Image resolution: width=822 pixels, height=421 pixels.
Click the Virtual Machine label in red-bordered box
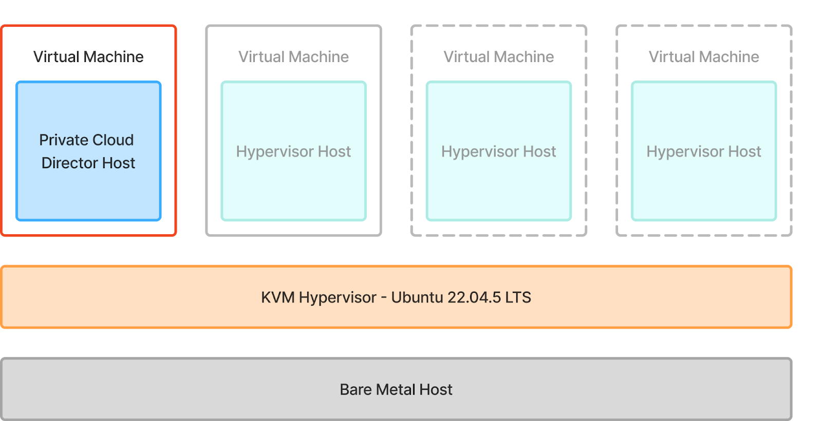(x=88, y=56)
